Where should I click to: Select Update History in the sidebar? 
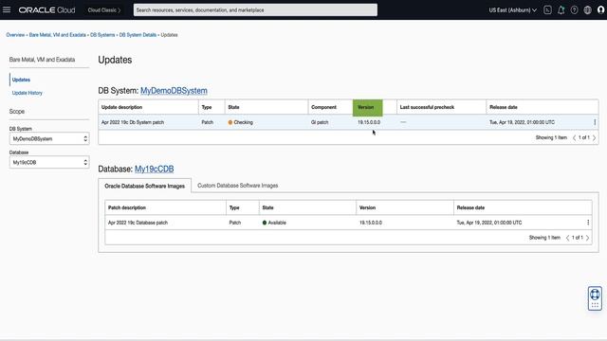[28, 93]
